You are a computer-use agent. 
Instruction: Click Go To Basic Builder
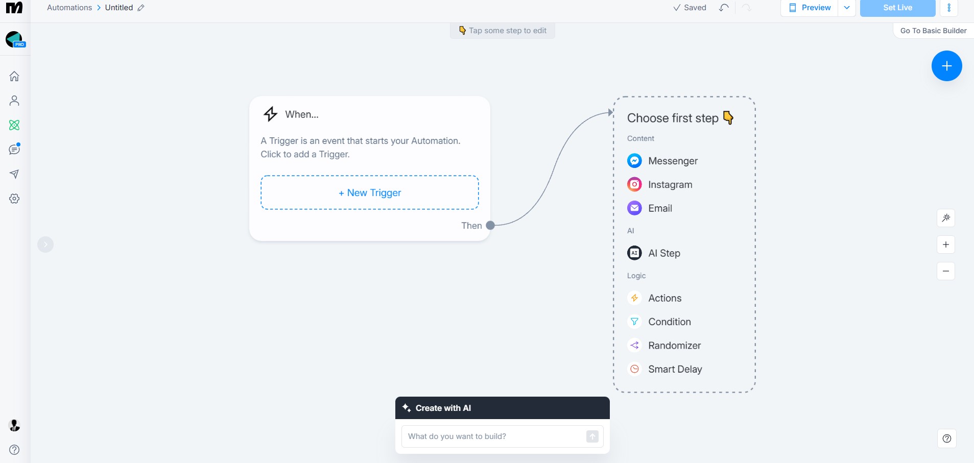[x=933, y=31]
